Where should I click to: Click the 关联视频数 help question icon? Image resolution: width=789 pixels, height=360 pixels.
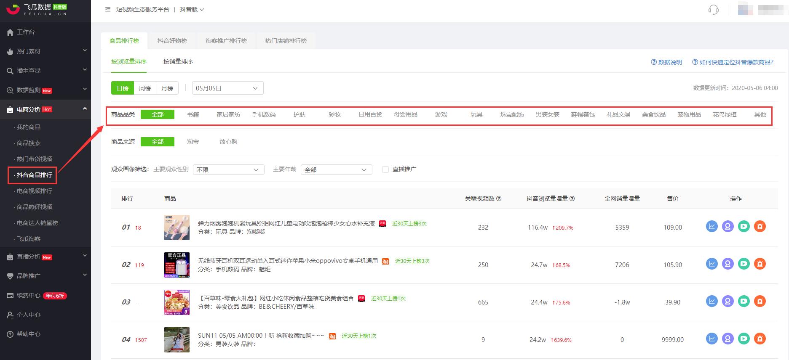pos(499,199)
